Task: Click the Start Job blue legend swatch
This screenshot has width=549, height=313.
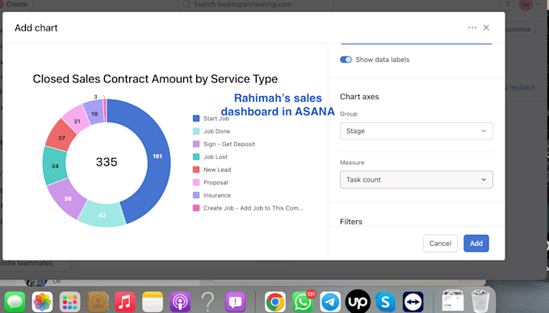Action: (196, 119)
